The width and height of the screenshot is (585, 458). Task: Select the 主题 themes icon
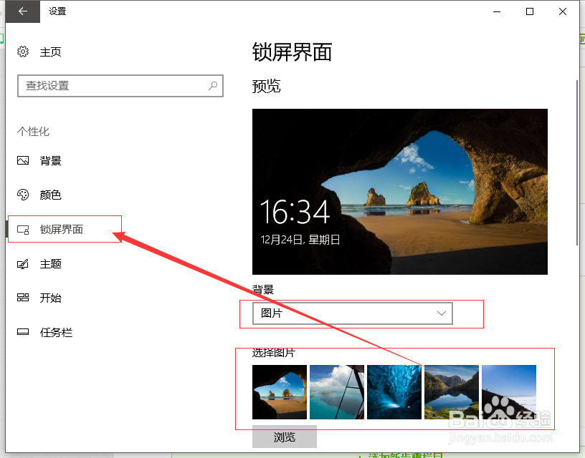tap(22, 263)
